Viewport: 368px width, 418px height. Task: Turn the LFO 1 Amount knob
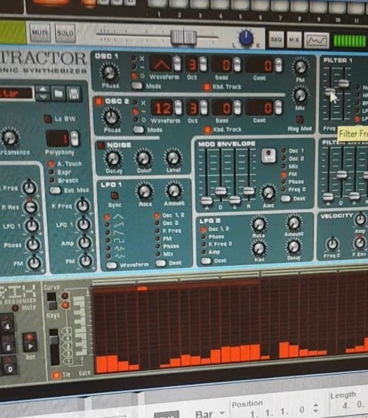pos(174,190)
